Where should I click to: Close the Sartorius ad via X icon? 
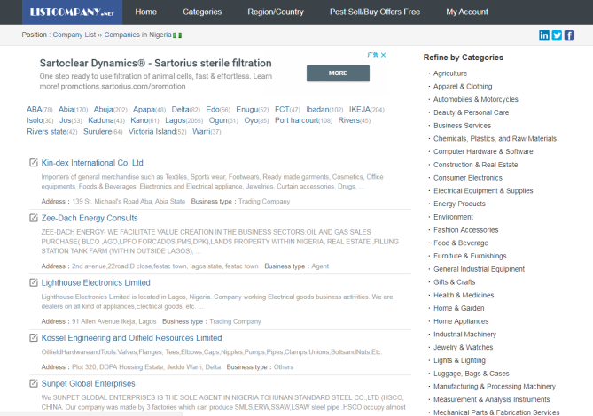click(x=383, y=55)
